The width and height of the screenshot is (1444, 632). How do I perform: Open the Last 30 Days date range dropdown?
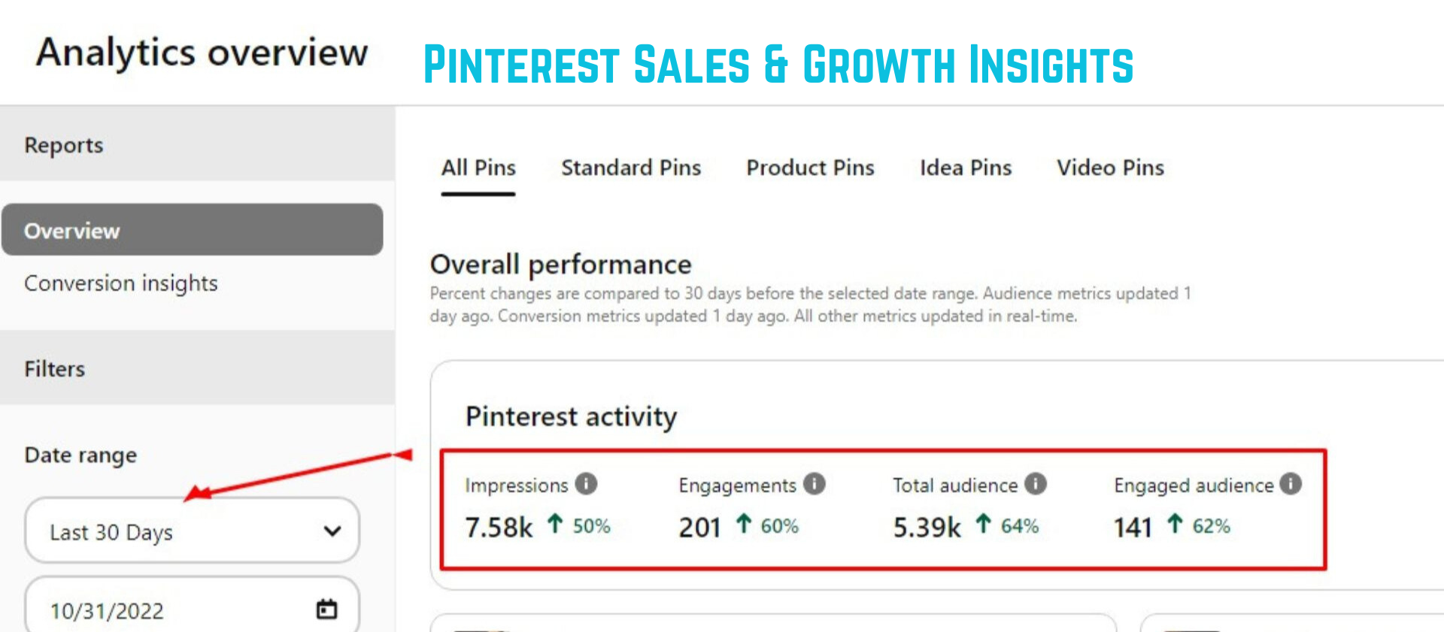click(x=192, y=531)
